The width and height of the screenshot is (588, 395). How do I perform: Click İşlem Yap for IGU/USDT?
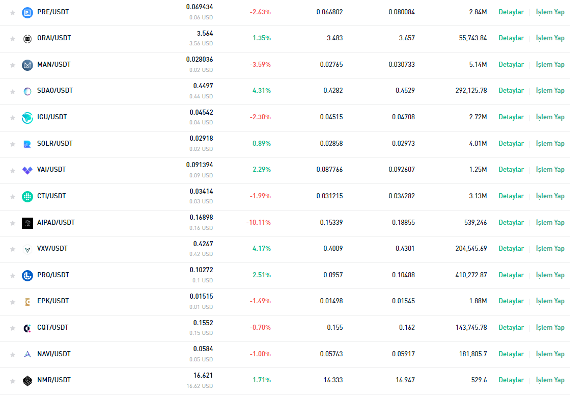click(550, 117)
